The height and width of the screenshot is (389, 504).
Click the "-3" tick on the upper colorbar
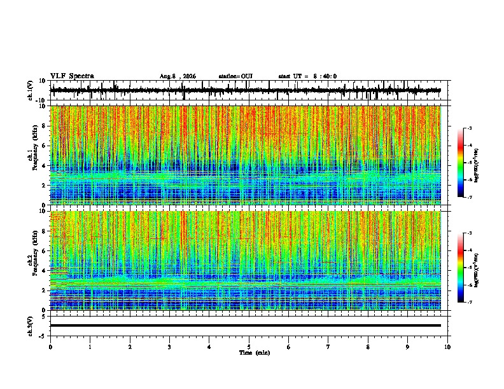470,128
